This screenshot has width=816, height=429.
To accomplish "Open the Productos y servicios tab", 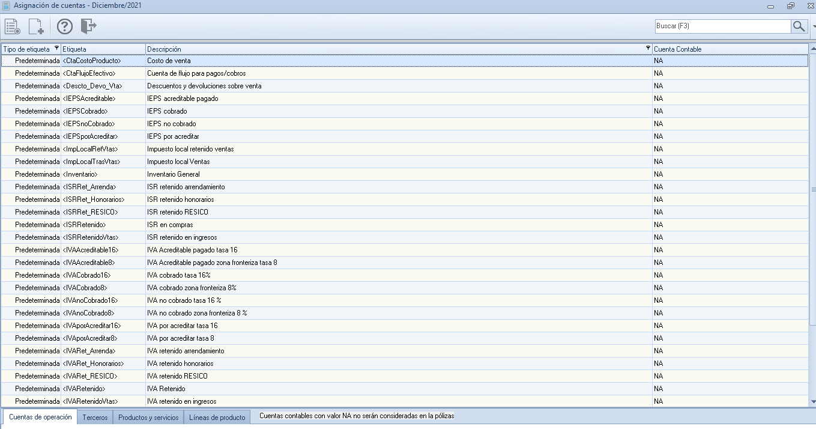I will click(148, 418).
